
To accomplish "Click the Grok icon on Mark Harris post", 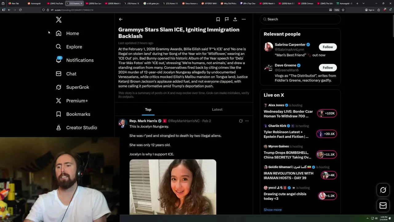I will pos(241,121).
